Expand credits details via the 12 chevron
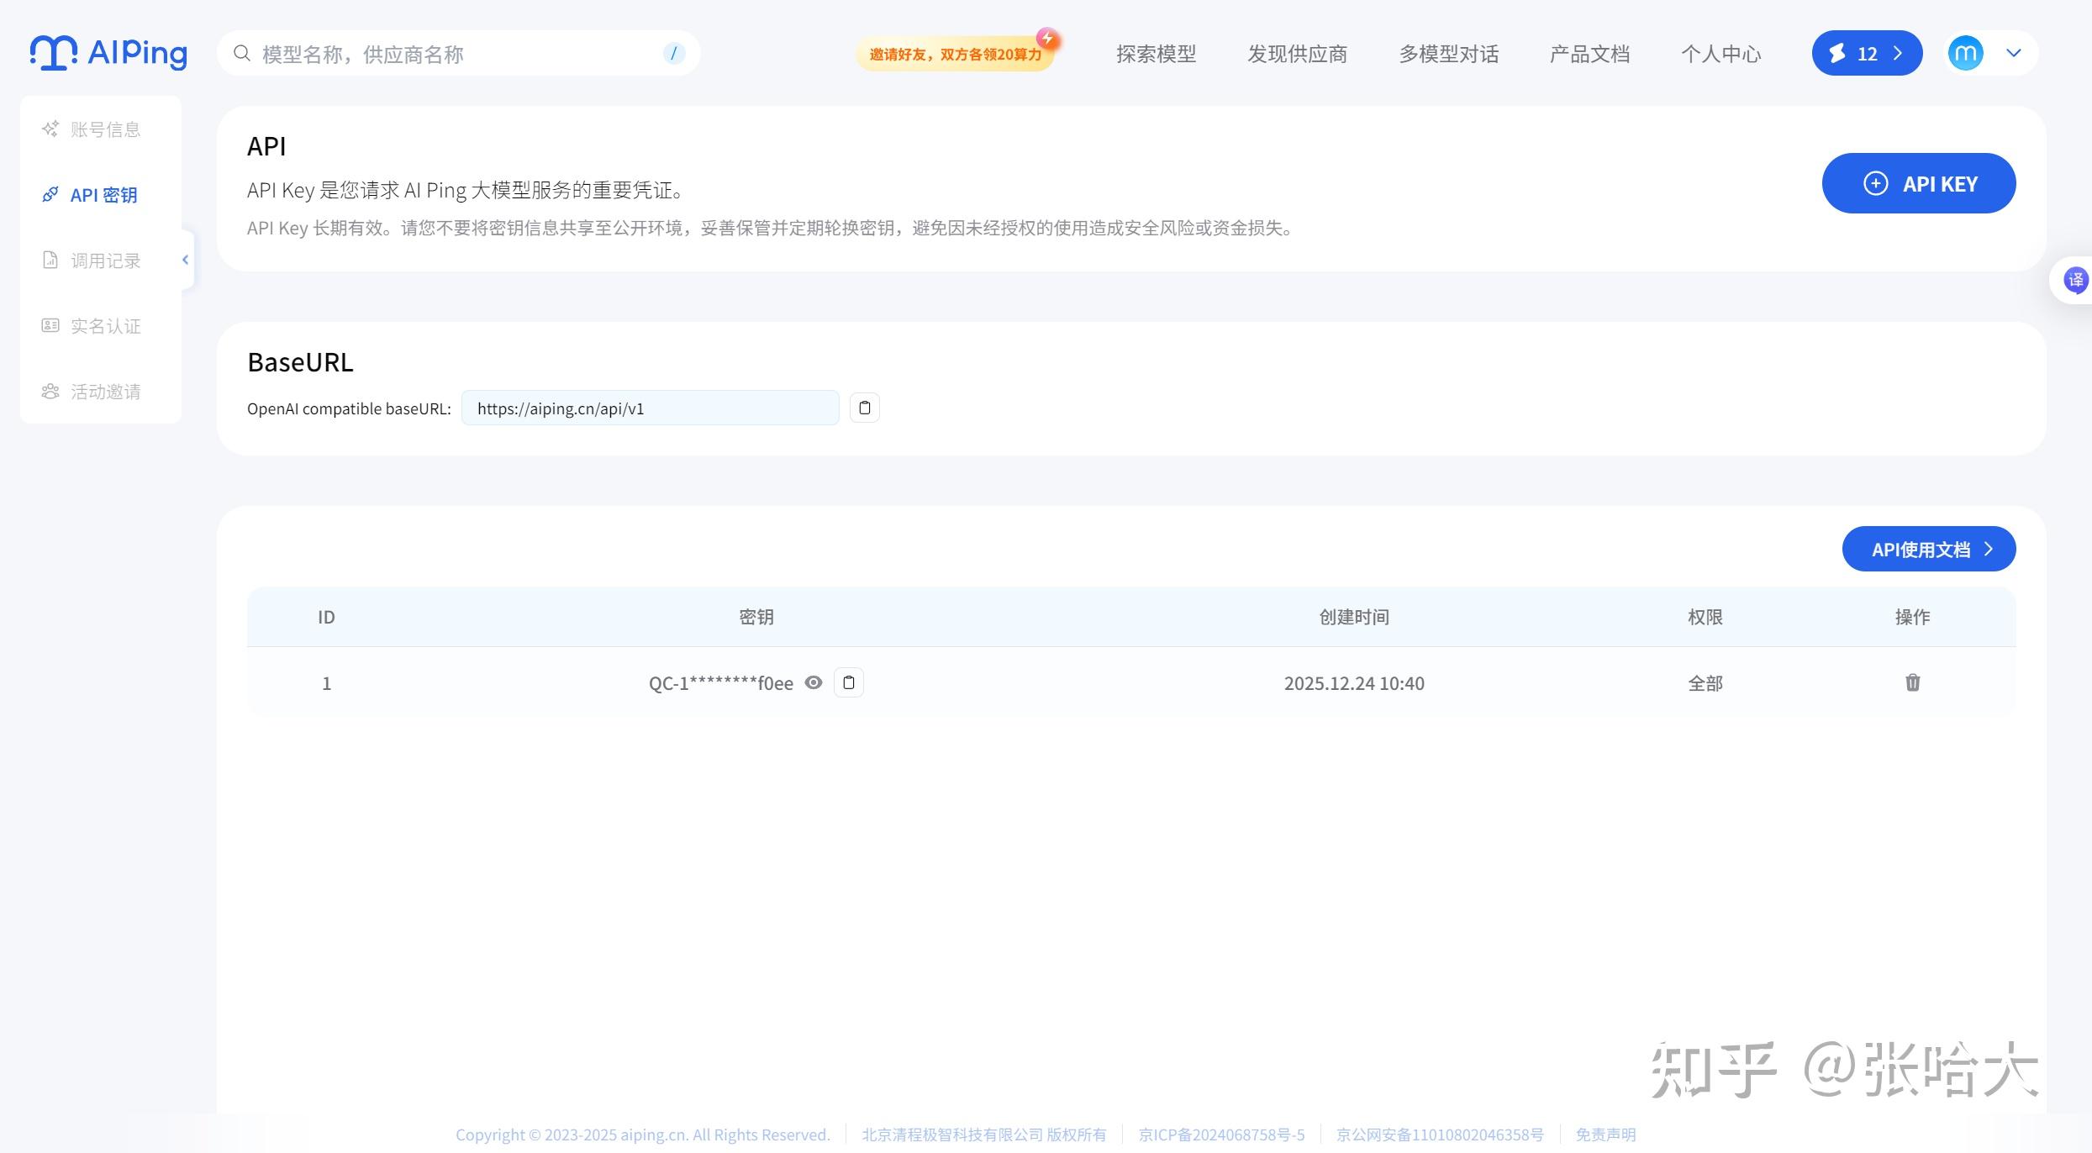This screenshot has height=1153, width=2092. point(1897,53)
